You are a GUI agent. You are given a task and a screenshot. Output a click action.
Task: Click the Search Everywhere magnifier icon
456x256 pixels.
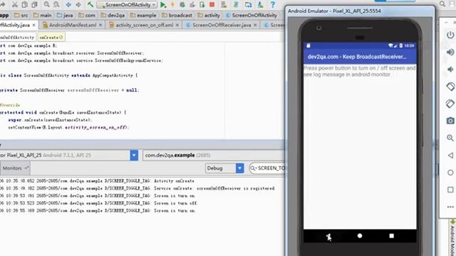tap(442, 4)
